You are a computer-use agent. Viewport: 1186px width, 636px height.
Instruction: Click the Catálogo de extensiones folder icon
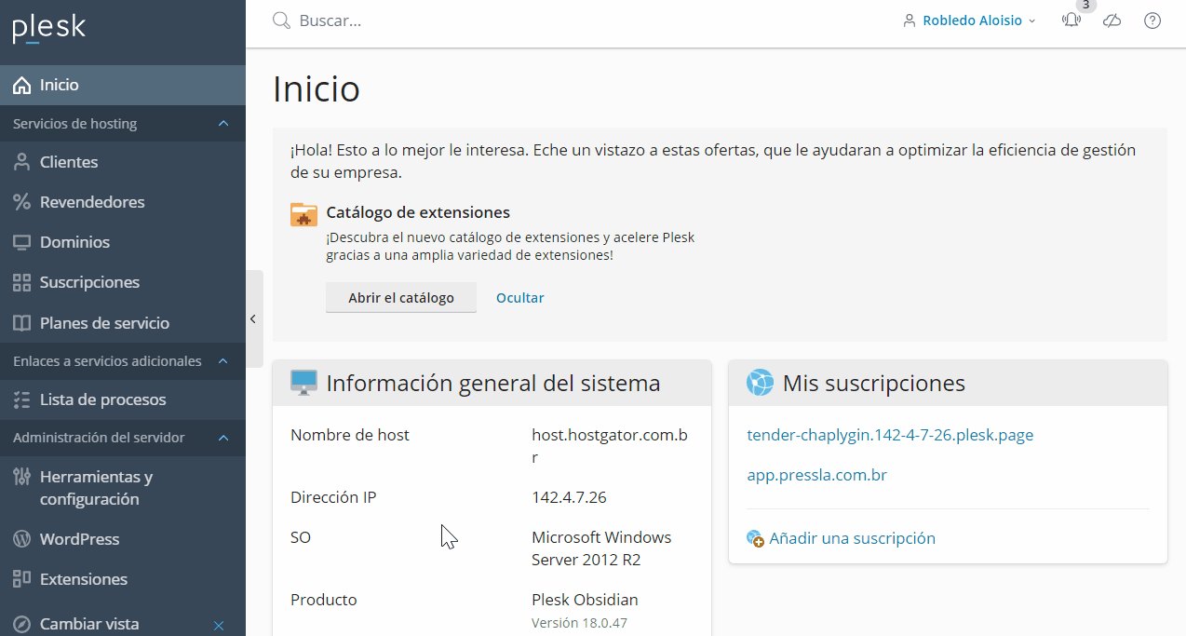tap(304, 214)
